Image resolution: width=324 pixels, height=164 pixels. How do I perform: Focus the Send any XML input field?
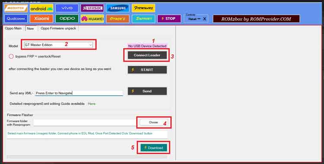pos(79,93)
